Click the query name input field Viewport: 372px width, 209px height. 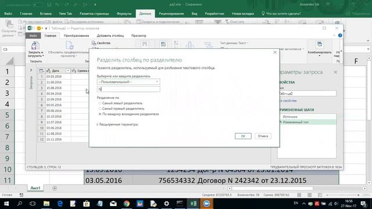[x=307, y=93]
